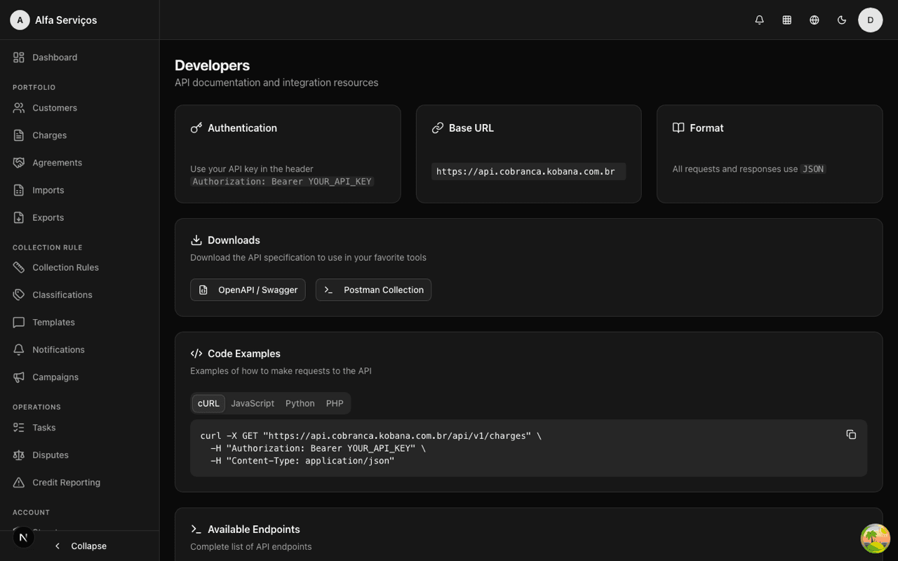Click the Authorization: Bearer YOUR_API_KEY code text
898x561 pixels.
(282, 182)
